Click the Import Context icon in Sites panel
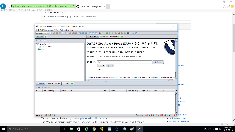 coord(42,40)
